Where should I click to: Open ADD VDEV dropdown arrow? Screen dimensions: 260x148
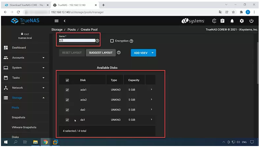pyautogui.click(x=152, y=53)
